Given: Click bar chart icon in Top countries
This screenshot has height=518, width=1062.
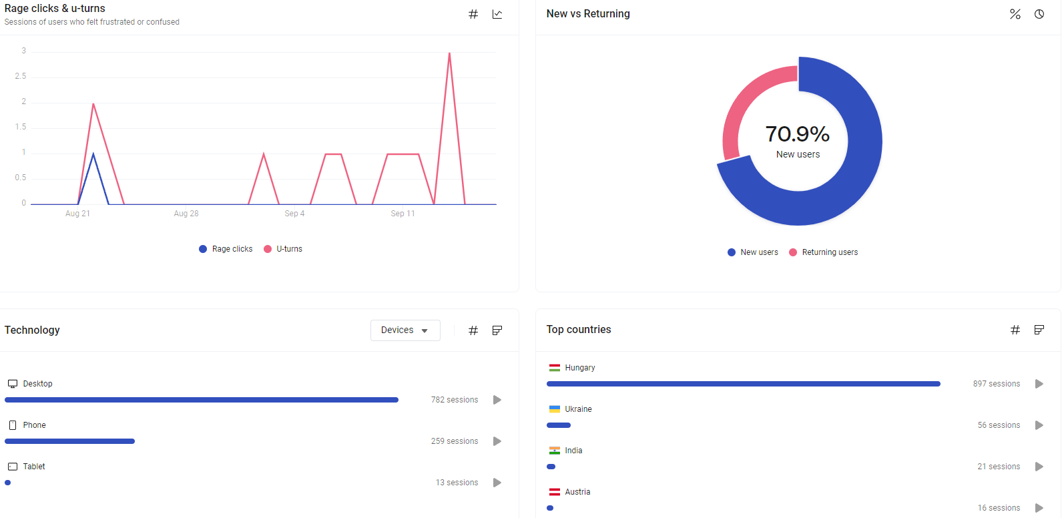Looking at the screenshot, I should (1039, 330).
